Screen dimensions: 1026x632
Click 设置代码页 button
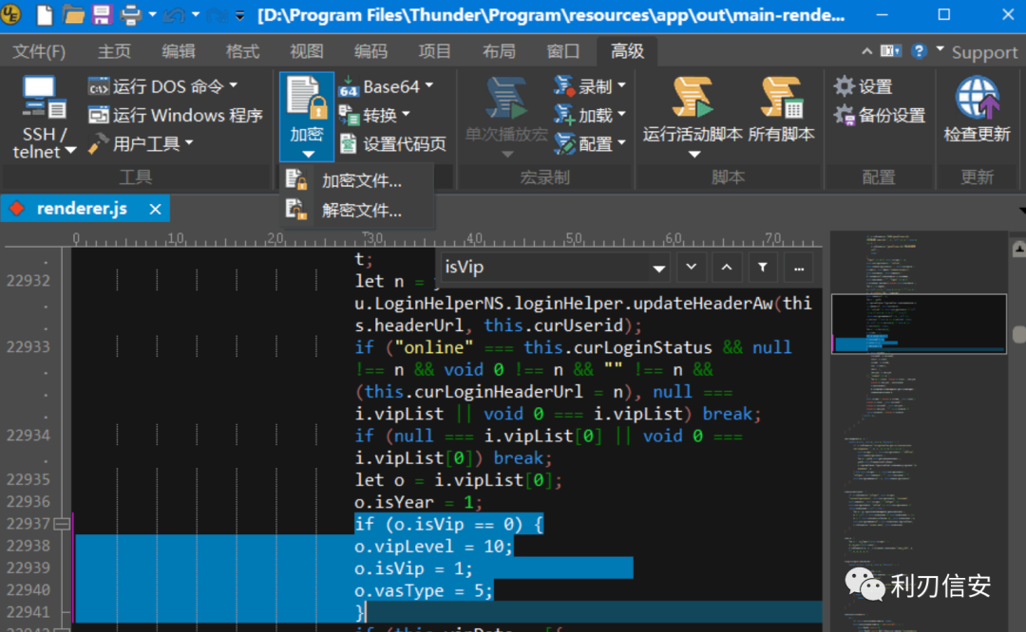(x=393, y=144)
